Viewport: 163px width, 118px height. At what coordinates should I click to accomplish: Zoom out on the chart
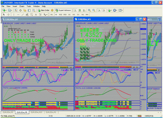click(x=94, y=10)
